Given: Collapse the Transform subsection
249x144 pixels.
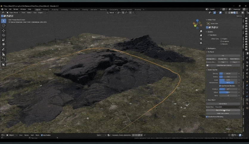Looking at the screenshot, I should click(208, 35).
